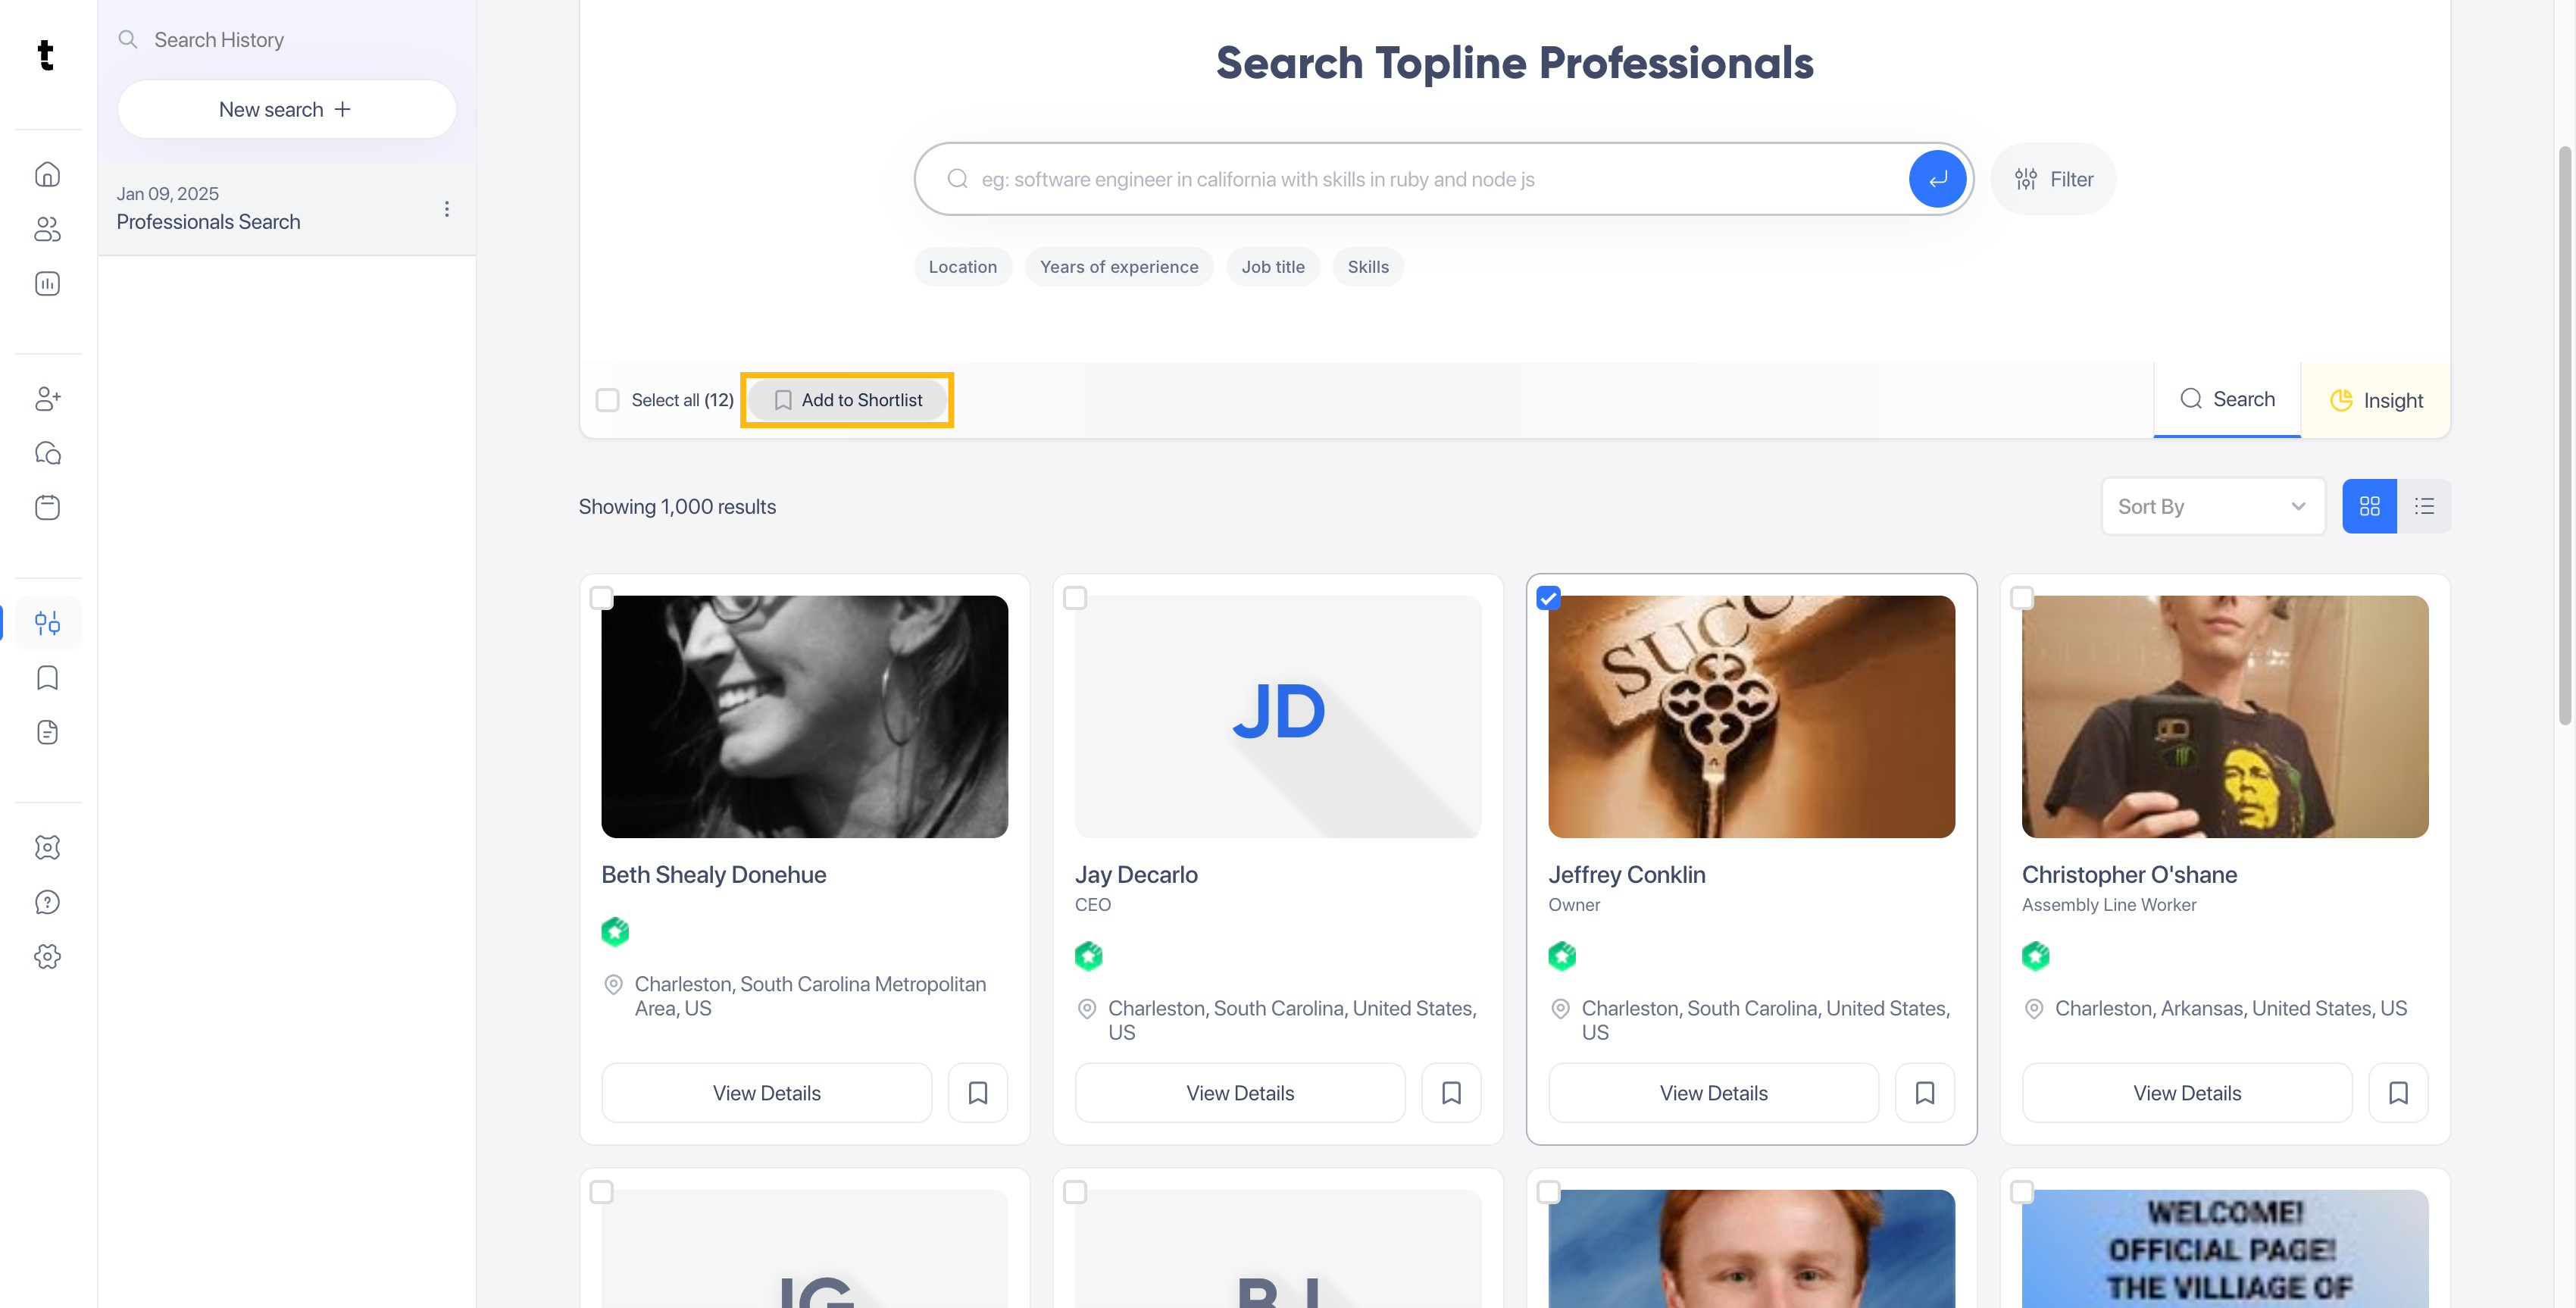Expand the Sort By dropdown
This screenshot has width=2576, height=1308.
coord(2213,506)
